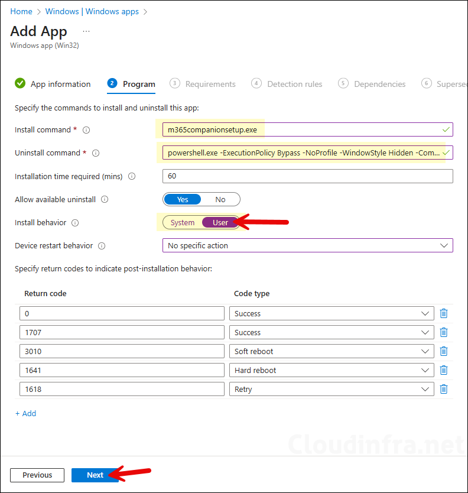Expand the Device restart behavior dropdown
The width and height of the screenshot is (468, 493).
pos(307,245)
